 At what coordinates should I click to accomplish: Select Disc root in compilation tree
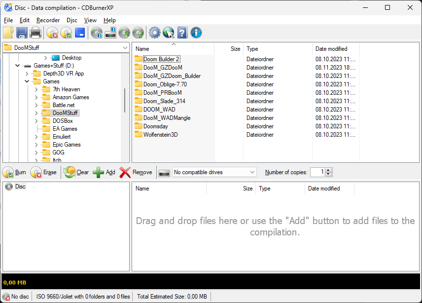click(x=20, y=187)
